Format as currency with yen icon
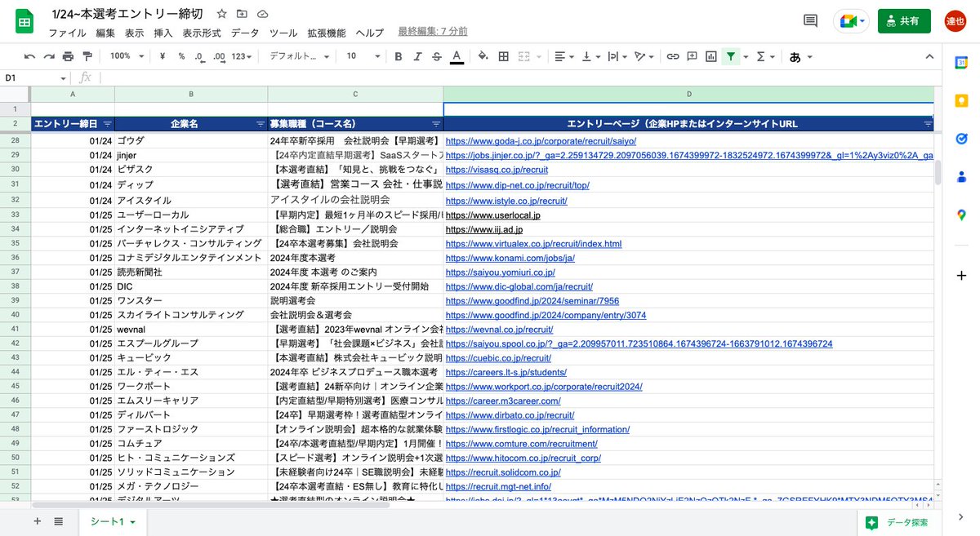Image resolution: width=980 pixels, height=536 pixels. [x=163, y=56]
